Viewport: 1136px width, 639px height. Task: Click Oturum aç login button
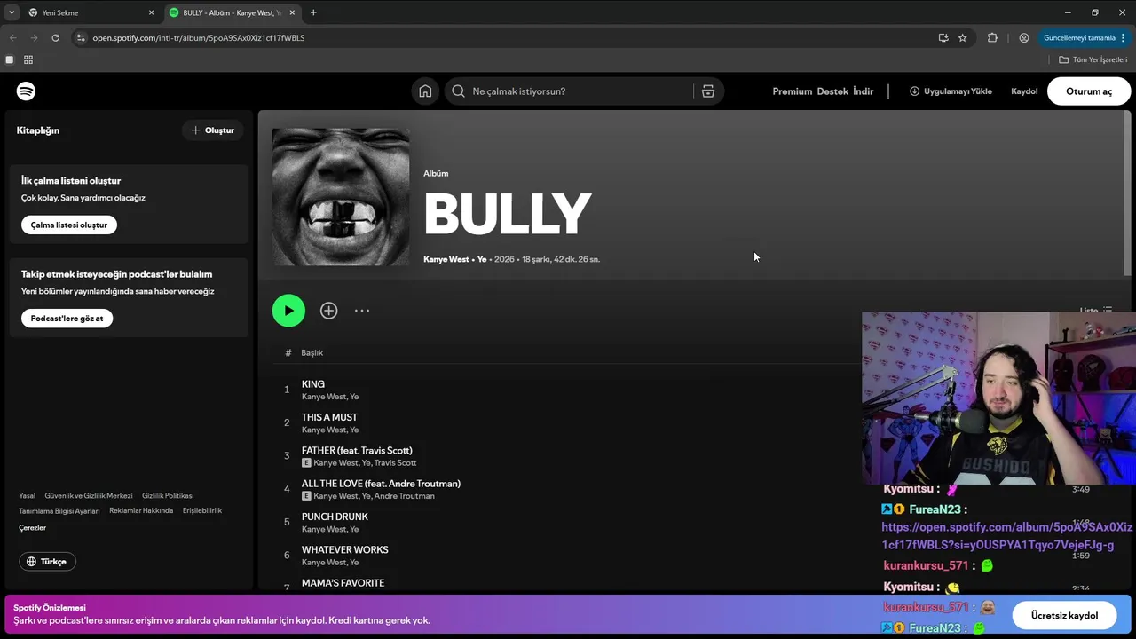click(x=1089, y=91)
